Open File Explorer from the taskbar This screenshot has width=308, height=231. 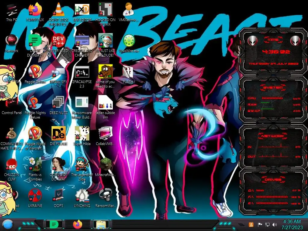point(101,224)
